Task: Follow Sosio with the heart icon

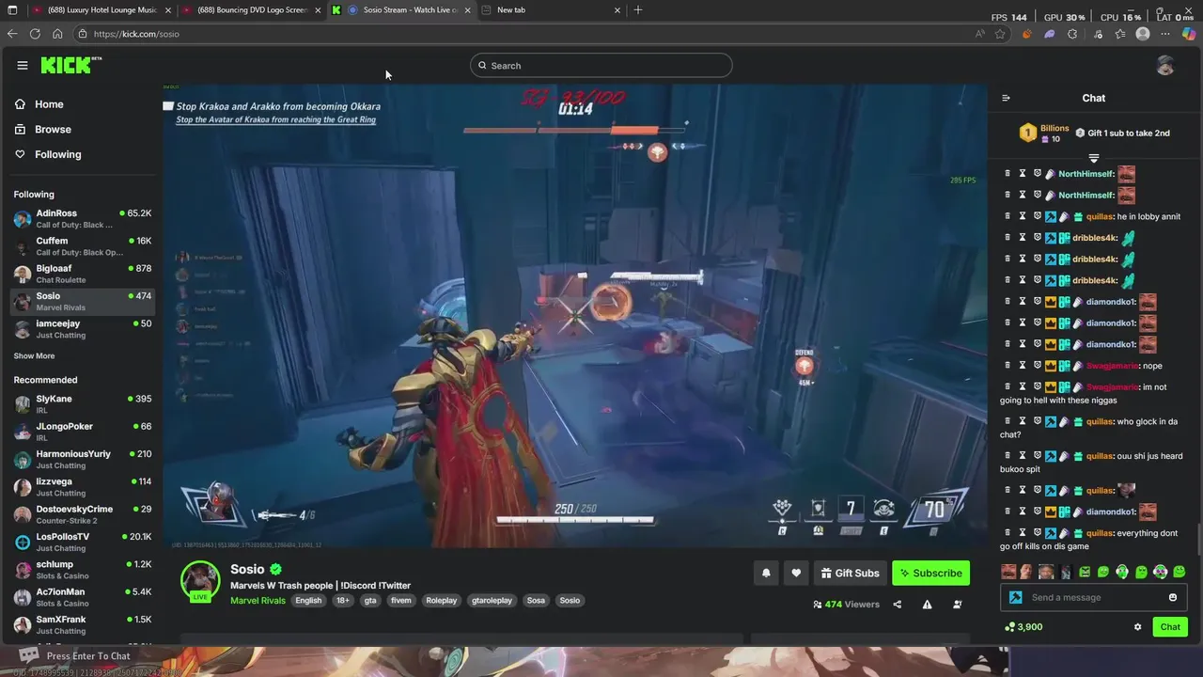Action: pos(796,573)
